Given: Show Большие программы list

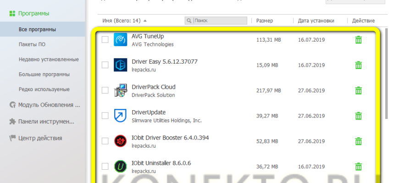Looking at the screenshot, I should click(x=44, y=75).
